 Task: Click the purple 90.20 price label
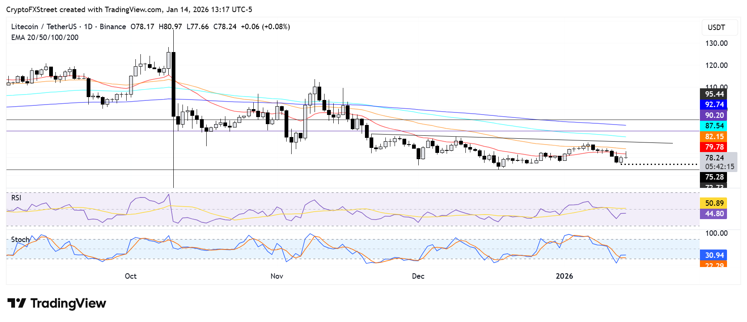714,115
